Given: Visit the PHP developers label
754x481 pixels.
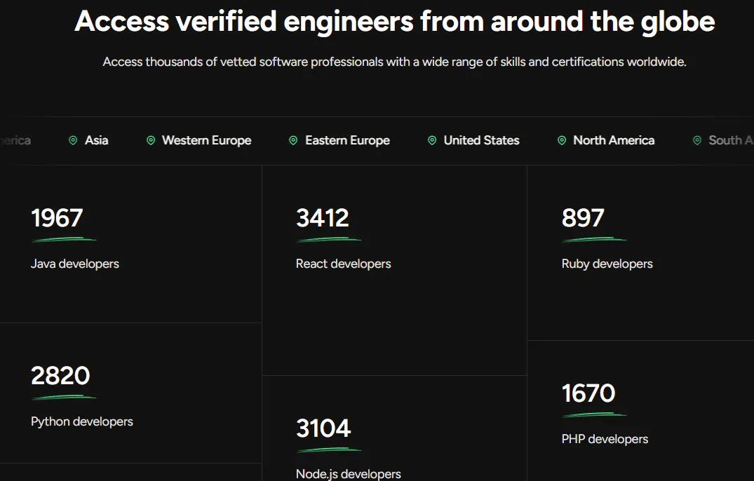Looking at the screenshot, I should click(x=605, y=439).
